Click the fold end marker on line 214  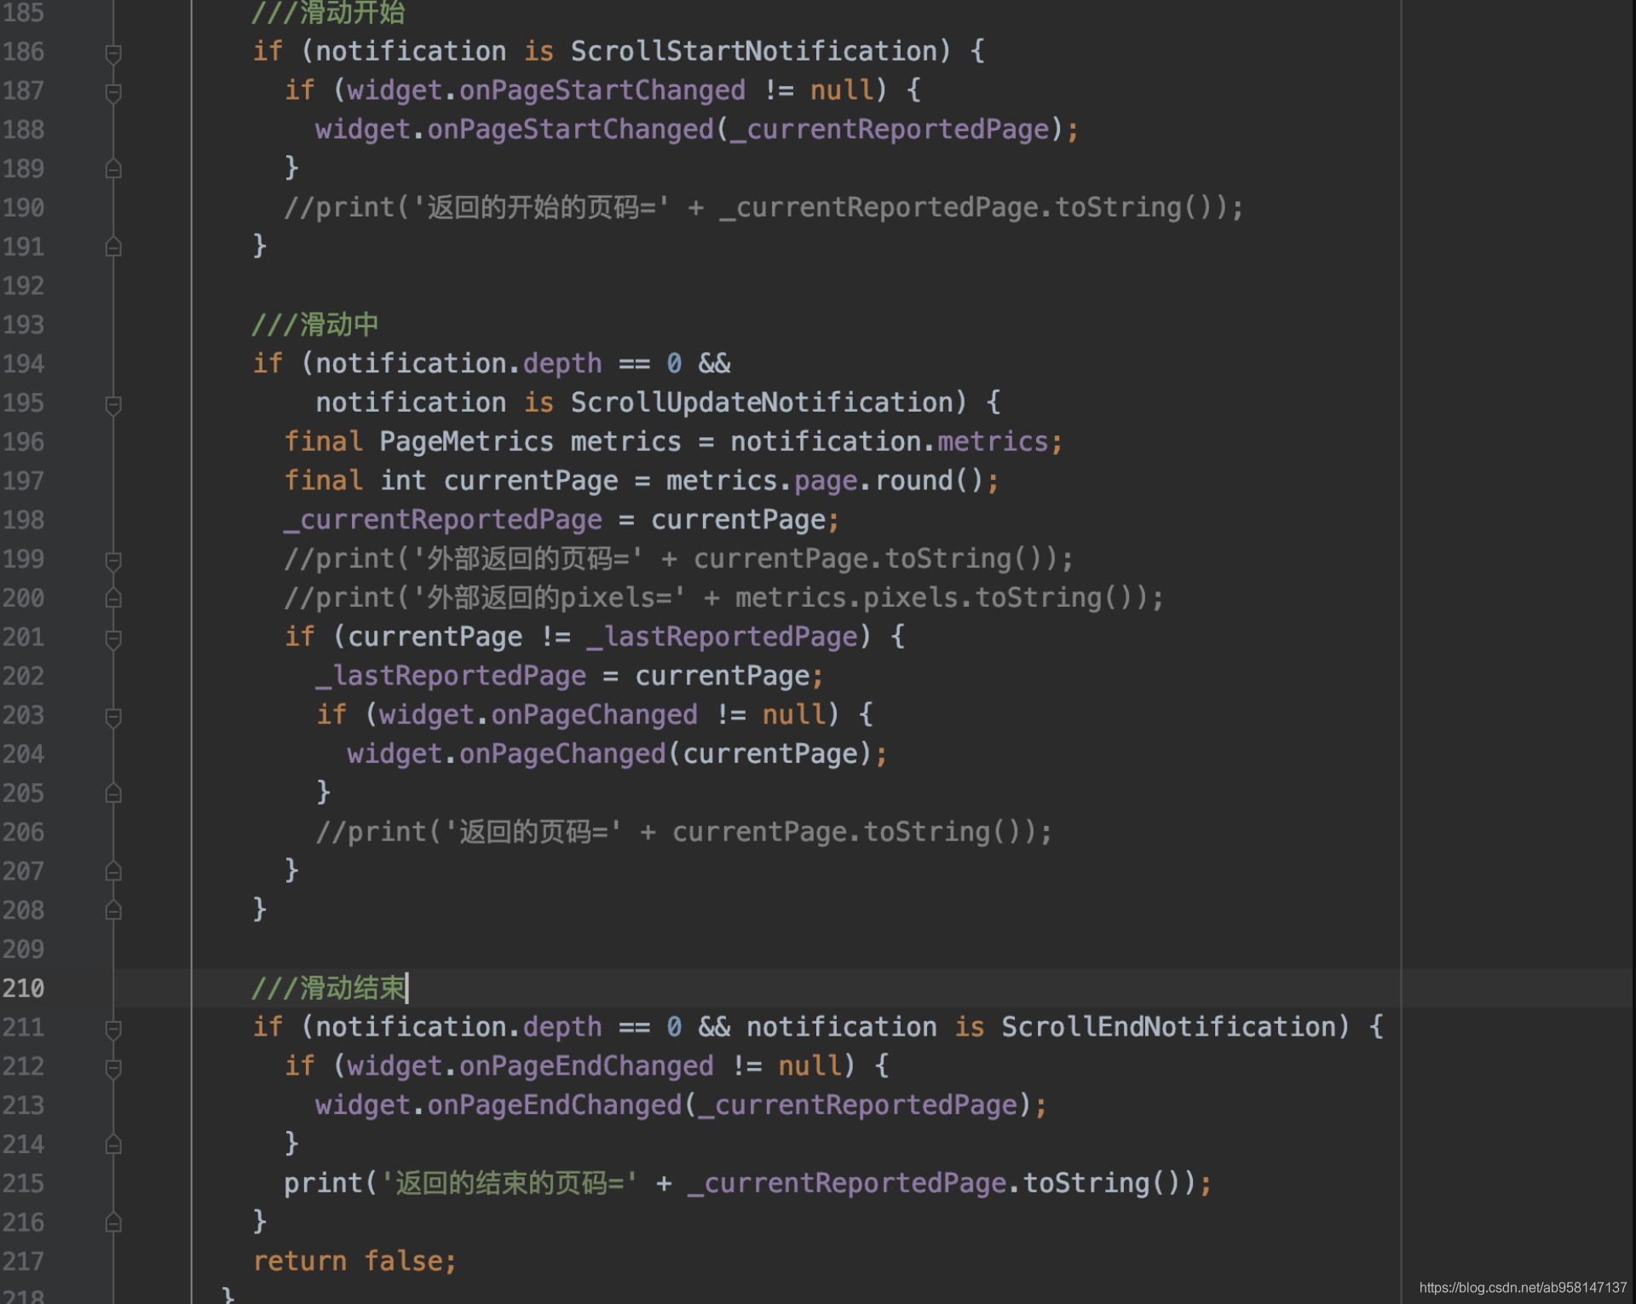(x=113, y=1145)
